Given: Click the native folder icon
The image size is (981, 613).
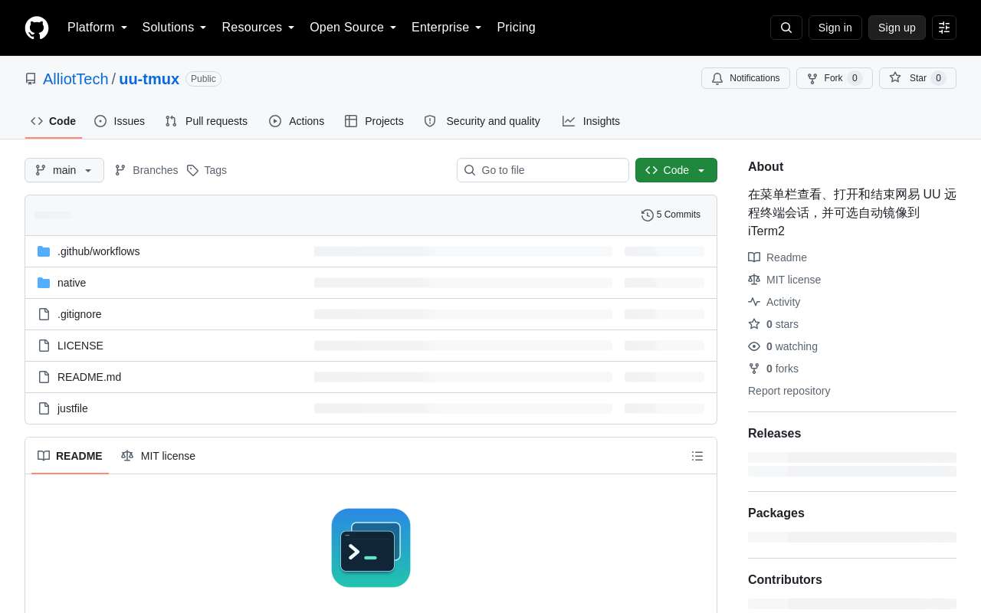Looking at the screenshot, I should (x=44, y=283).
